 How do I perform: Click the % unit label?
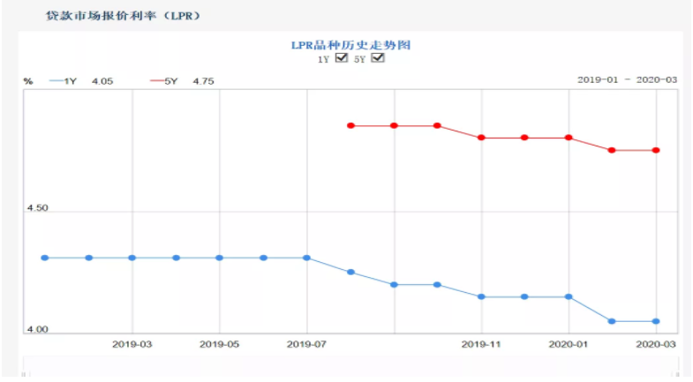pyautogui.click(x=28, y=81)
